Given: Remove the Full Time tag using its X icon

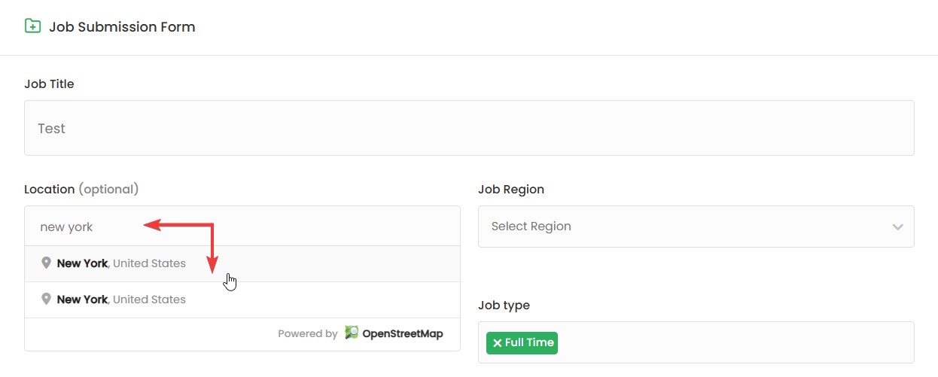Looking at the screenshot, I should [497, 343].
